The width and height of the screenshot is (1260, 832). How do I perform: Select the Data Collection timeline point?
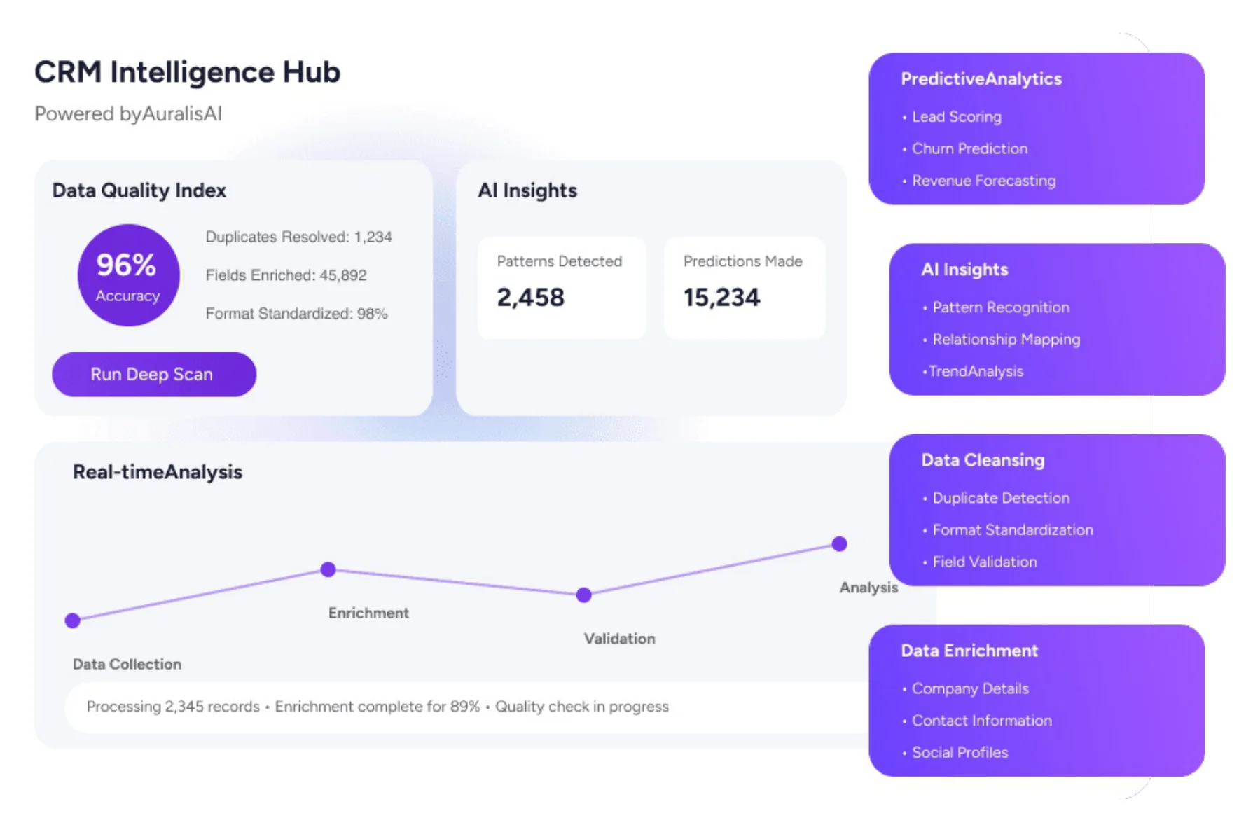72,620
